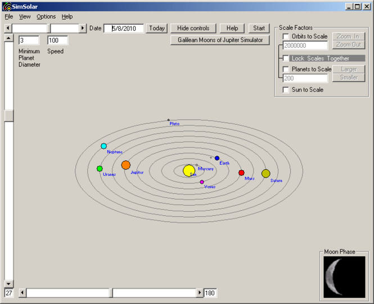Click the Help button next to Start
The image size is (374, 304).
click(x=232, y=28)
